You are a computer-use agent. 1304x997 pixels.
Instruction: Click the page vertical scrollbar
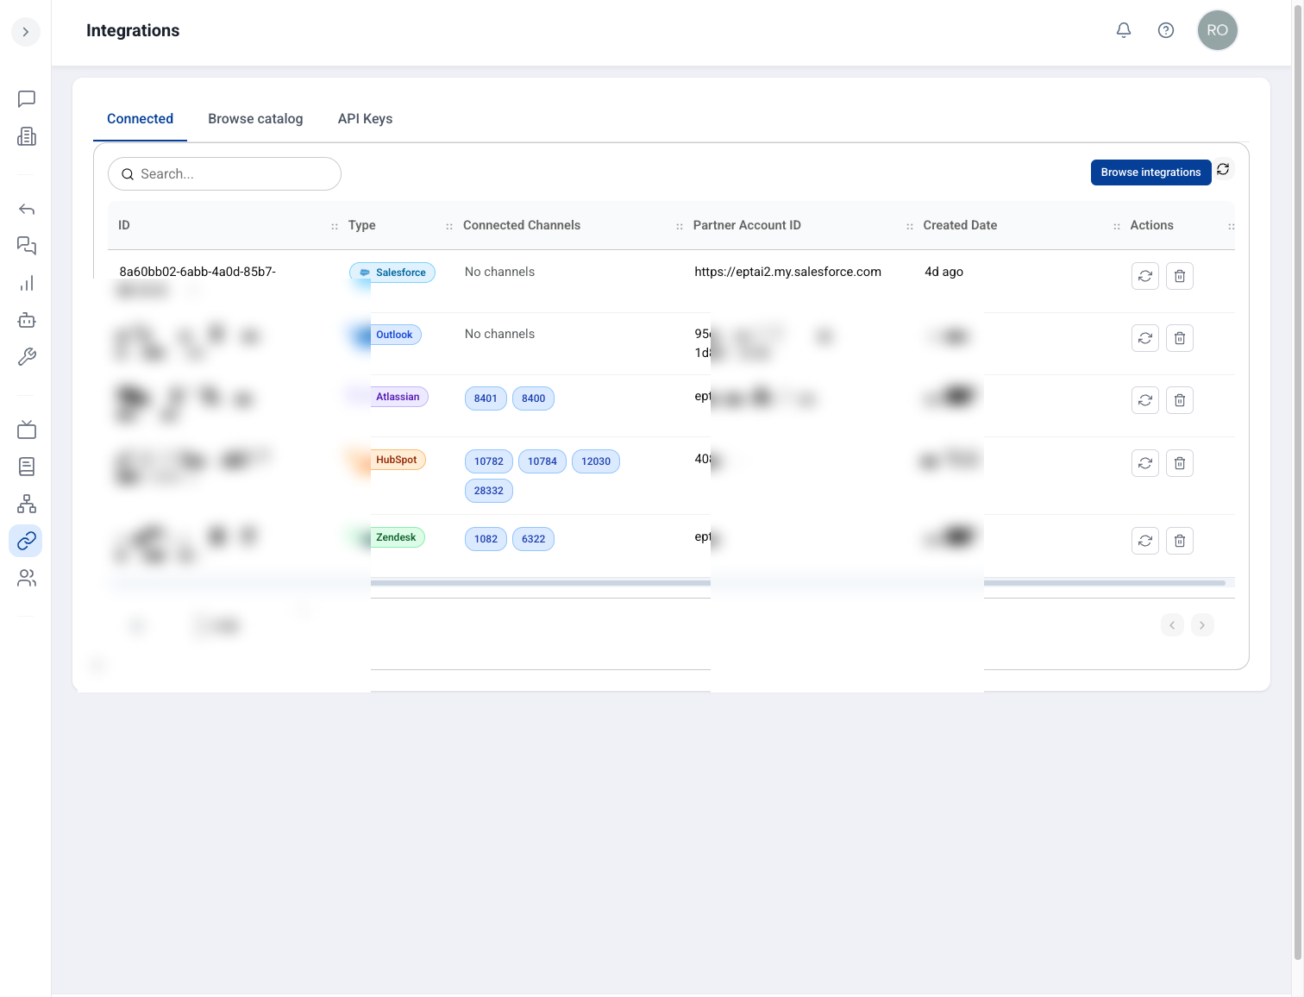pyautogui.click(x=1298, y=483)
